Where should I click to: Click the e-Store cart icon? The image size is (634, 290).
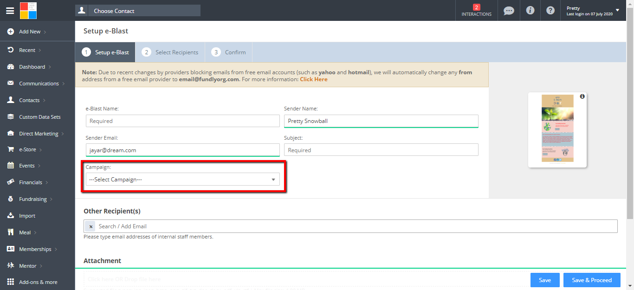coord(10,149)
